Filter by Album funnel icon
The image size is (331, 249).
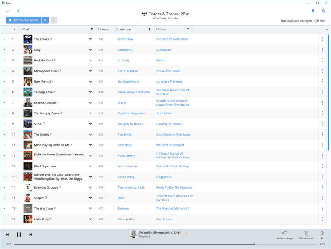188,29
